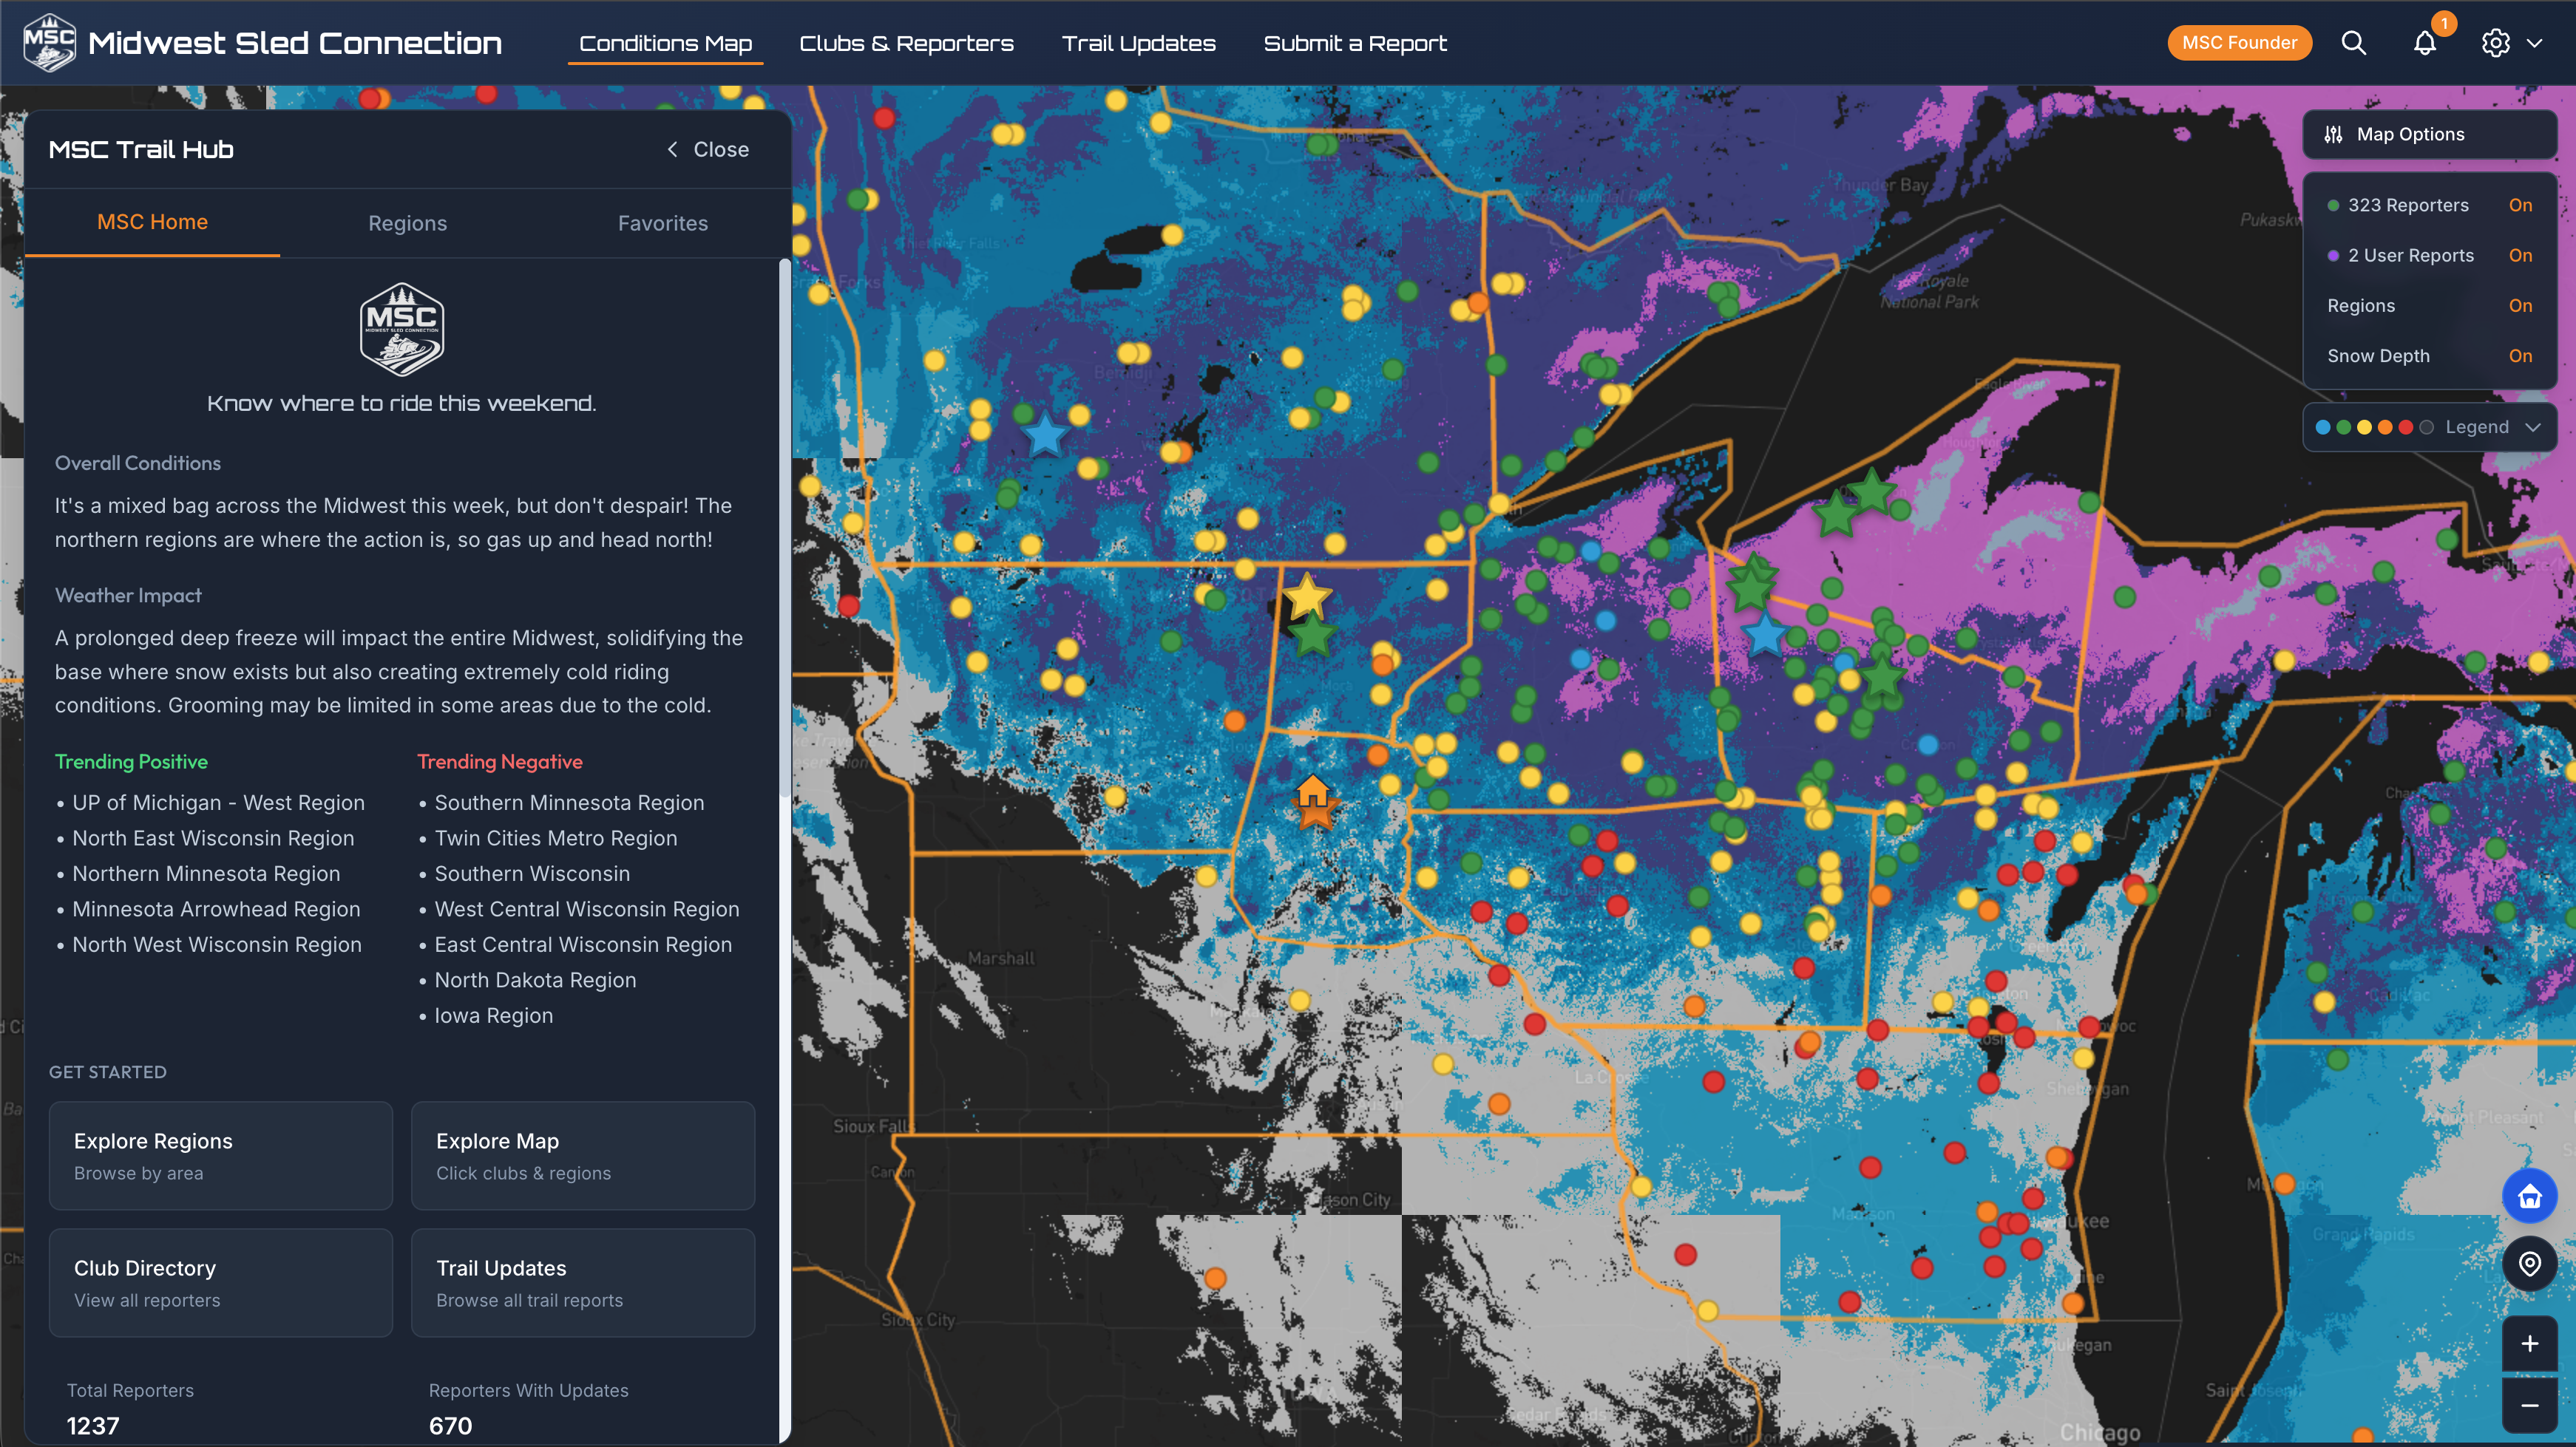
Task: Open the Club Directory card
Action: pos(220,1283)
